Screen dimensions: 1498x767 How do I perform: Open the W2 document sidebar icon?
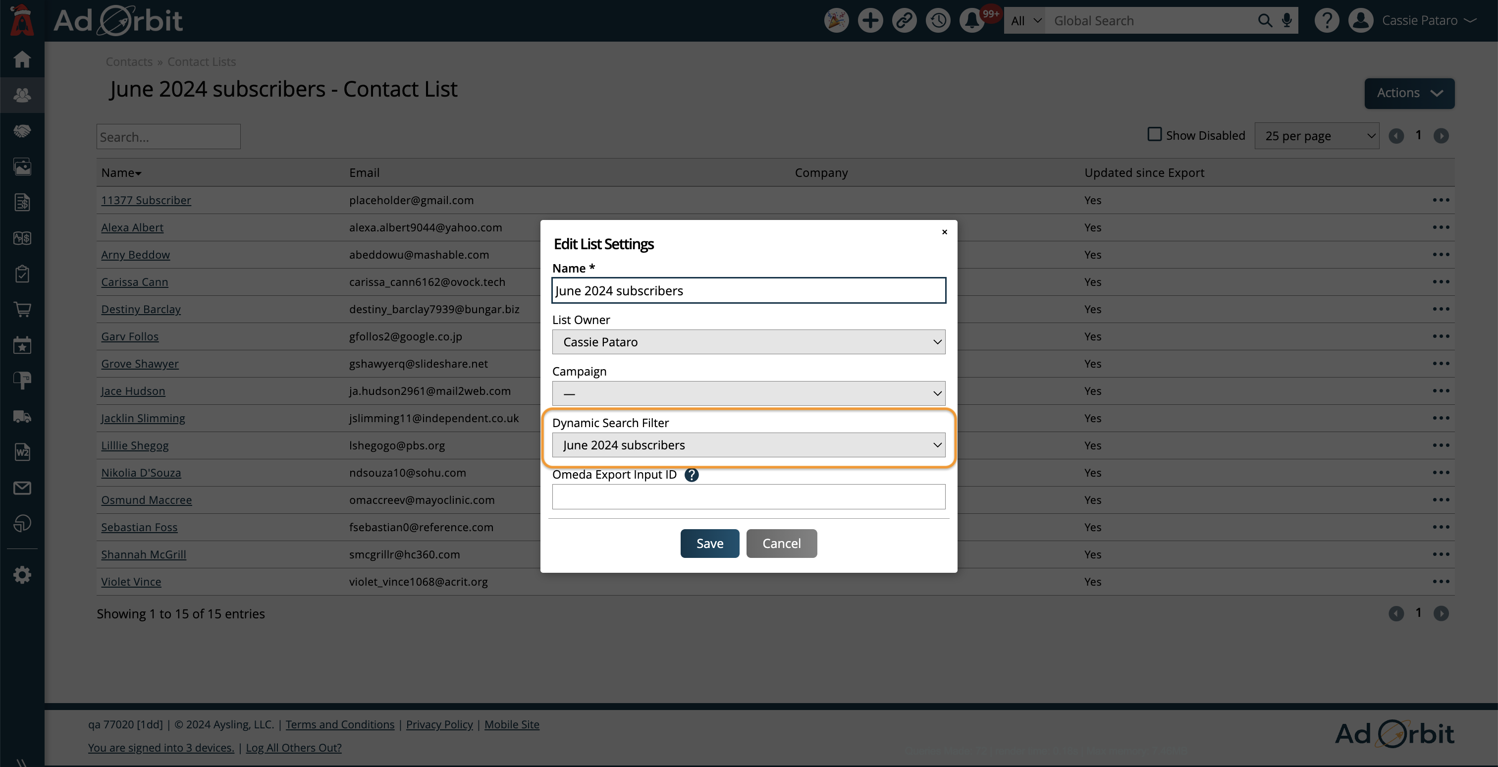(x=22, y=452)
